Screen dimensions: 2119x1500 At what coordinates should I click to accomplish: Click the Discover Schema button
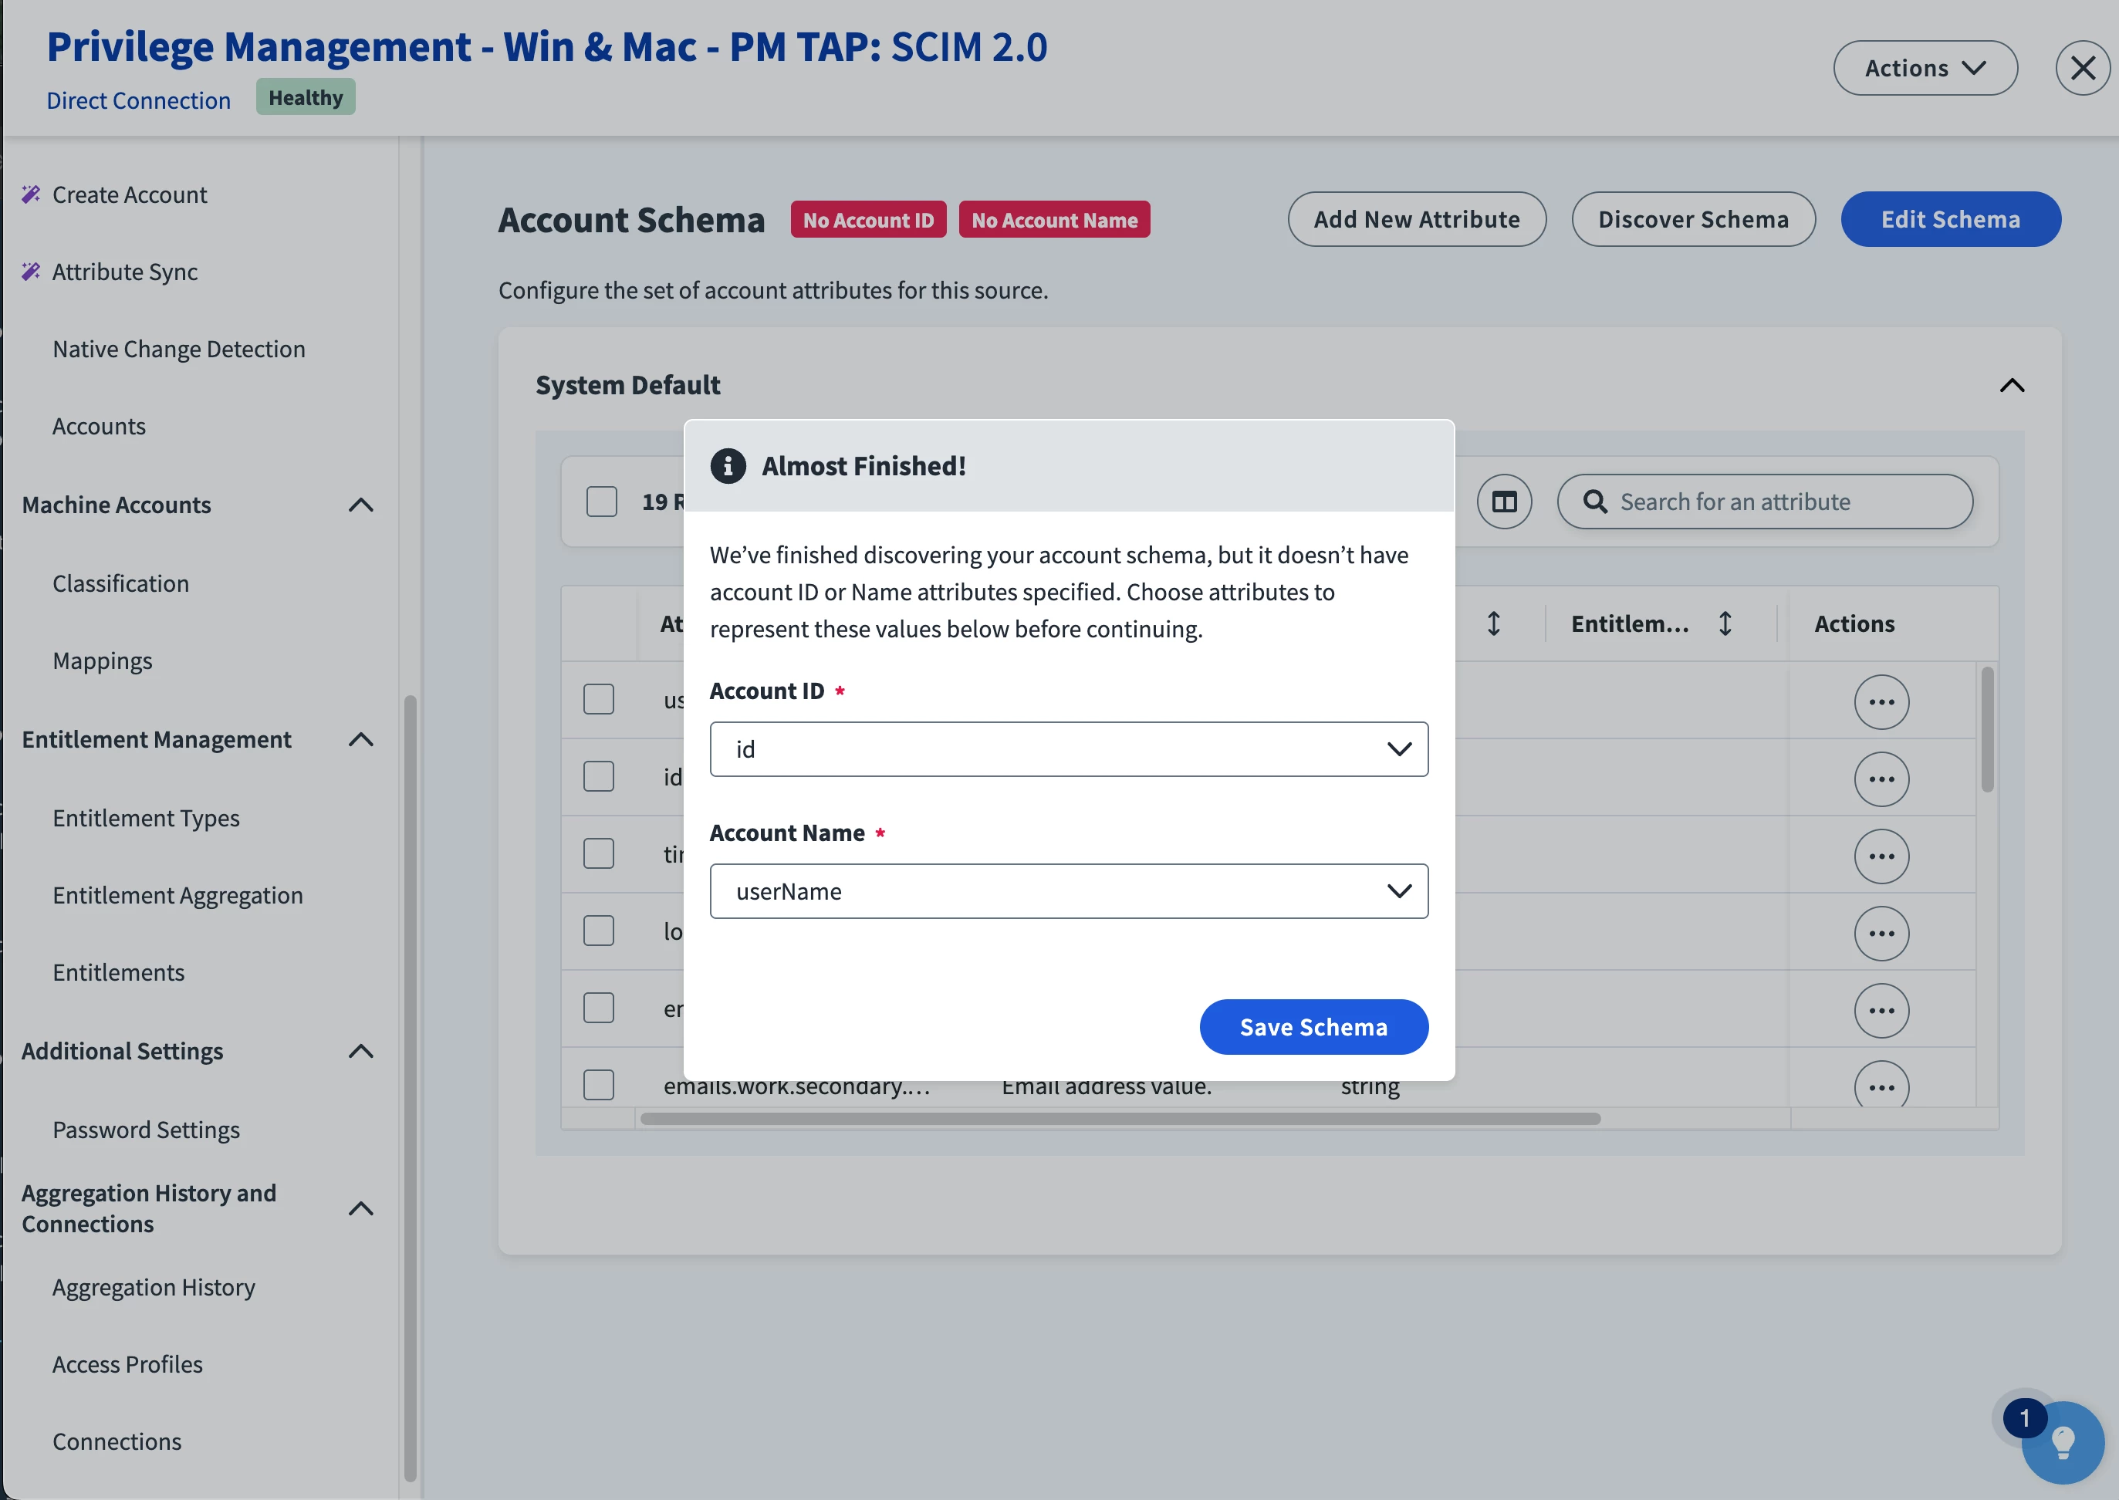1693,219
